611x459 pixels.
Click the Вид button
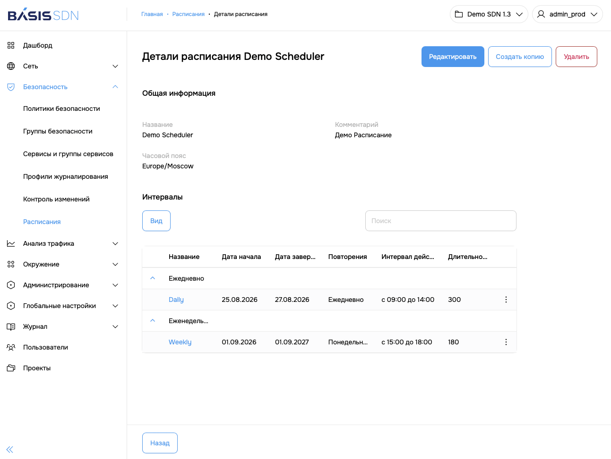[x=156, y=221]
